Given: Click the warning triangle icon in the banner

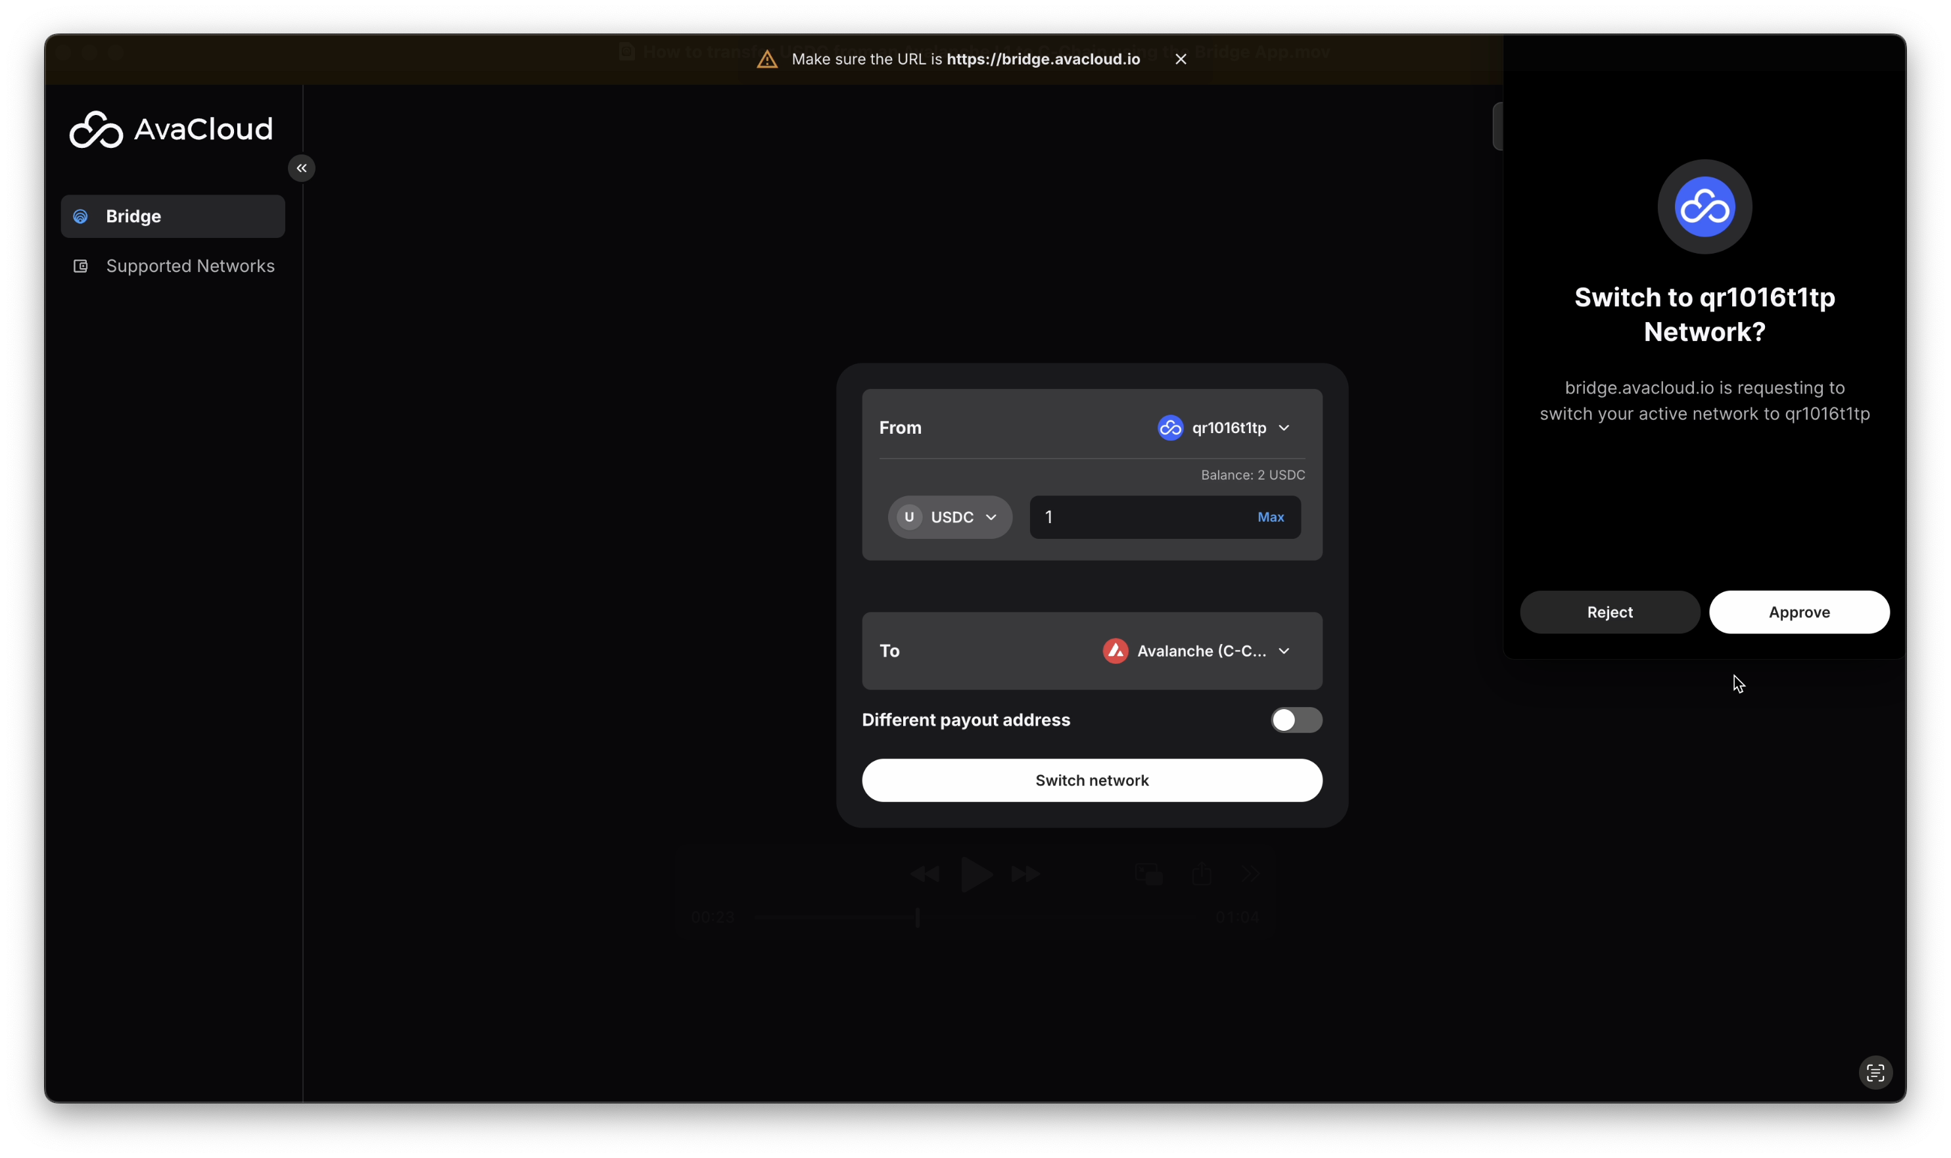Looking at the screenshot, I should 766,59.
